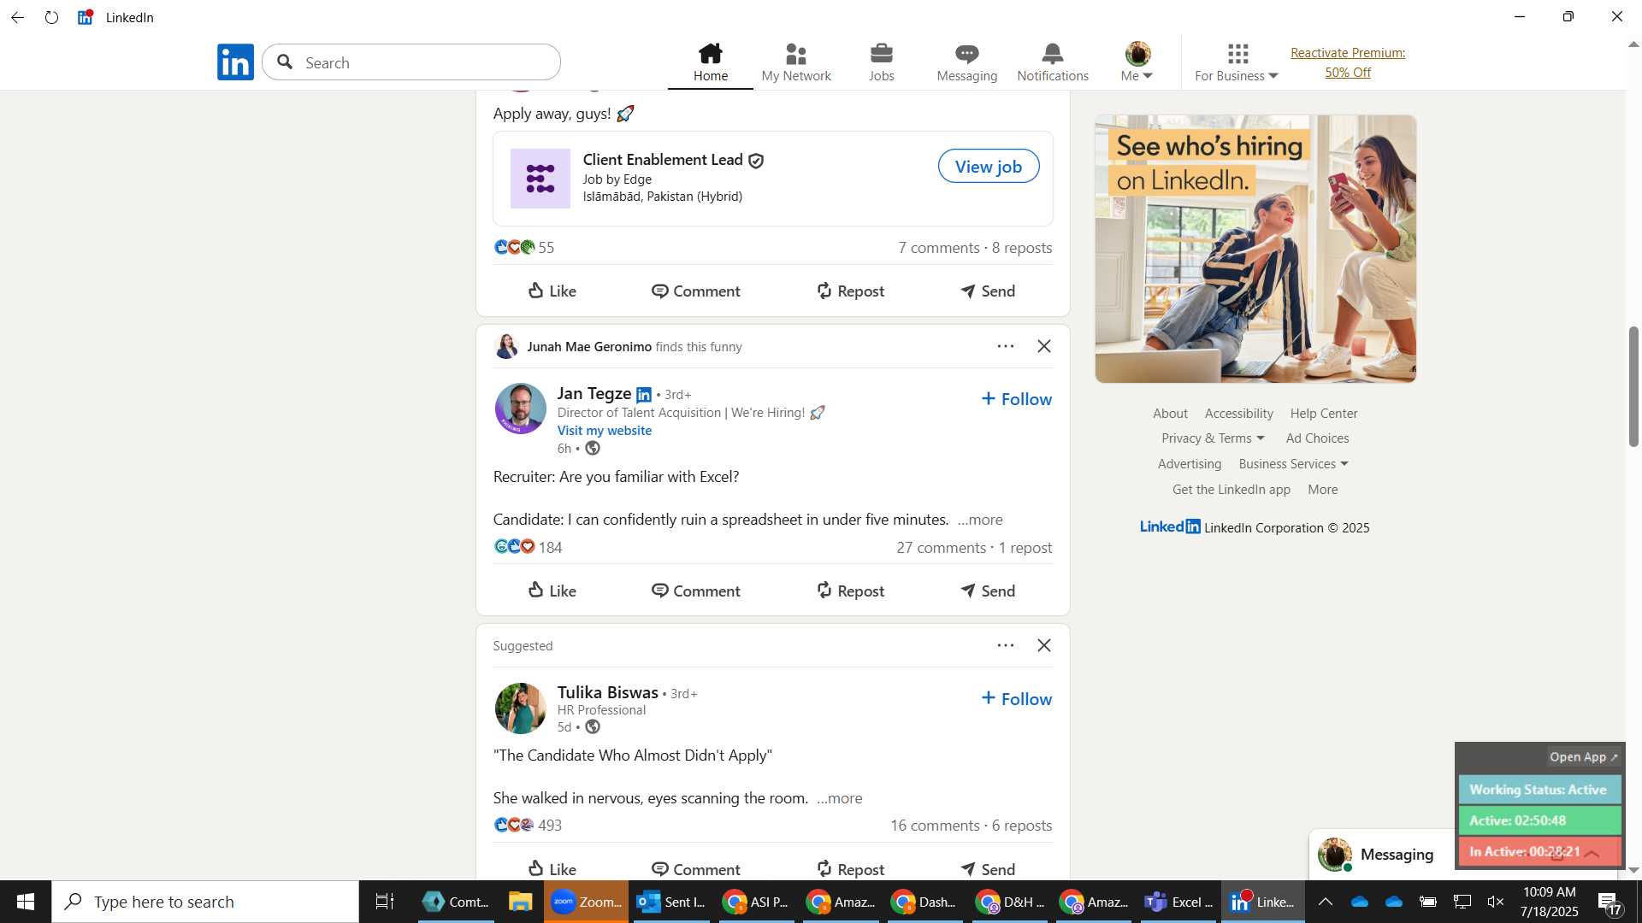Like the Tulika Biswas post
The image size is (1642, 923).
[x=552, y=868]
